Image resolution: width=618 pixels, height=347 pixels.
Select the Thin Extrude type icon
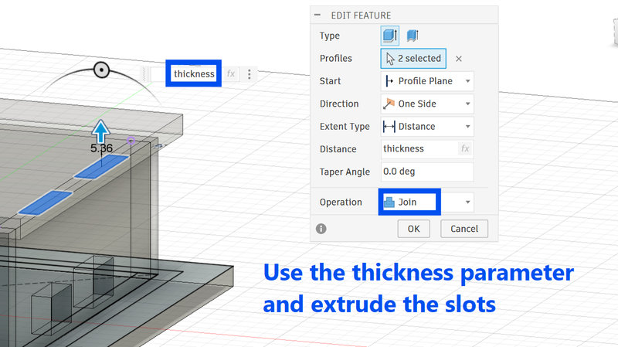coord(413,36)
